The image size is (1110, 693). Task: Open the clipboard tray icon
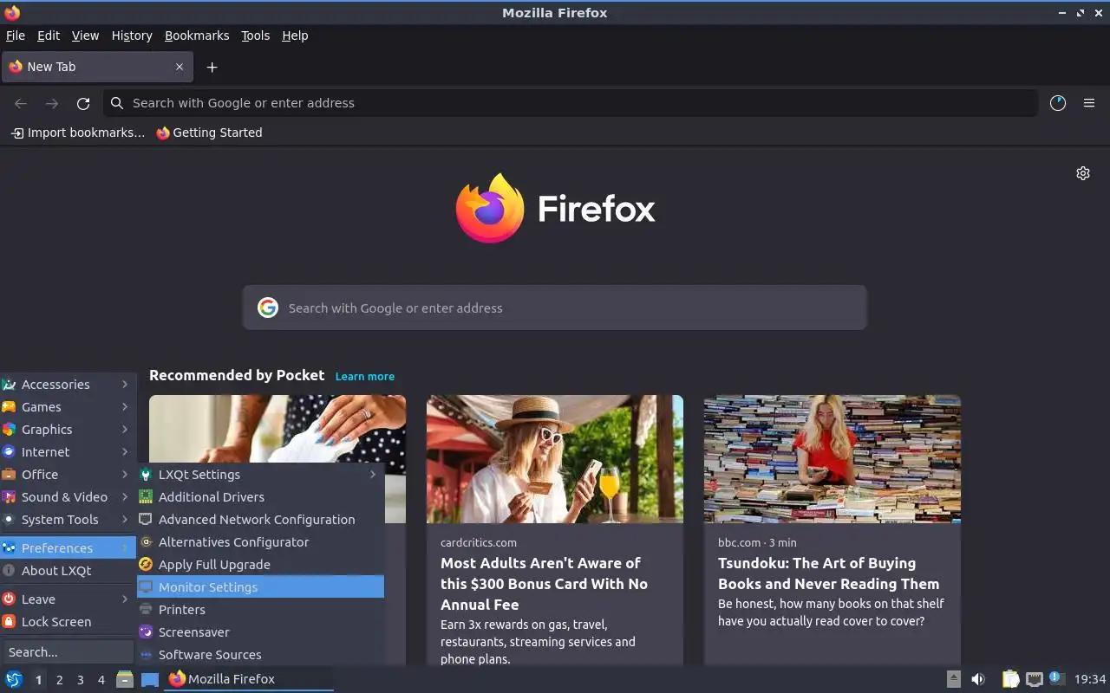pos(1010,679)
